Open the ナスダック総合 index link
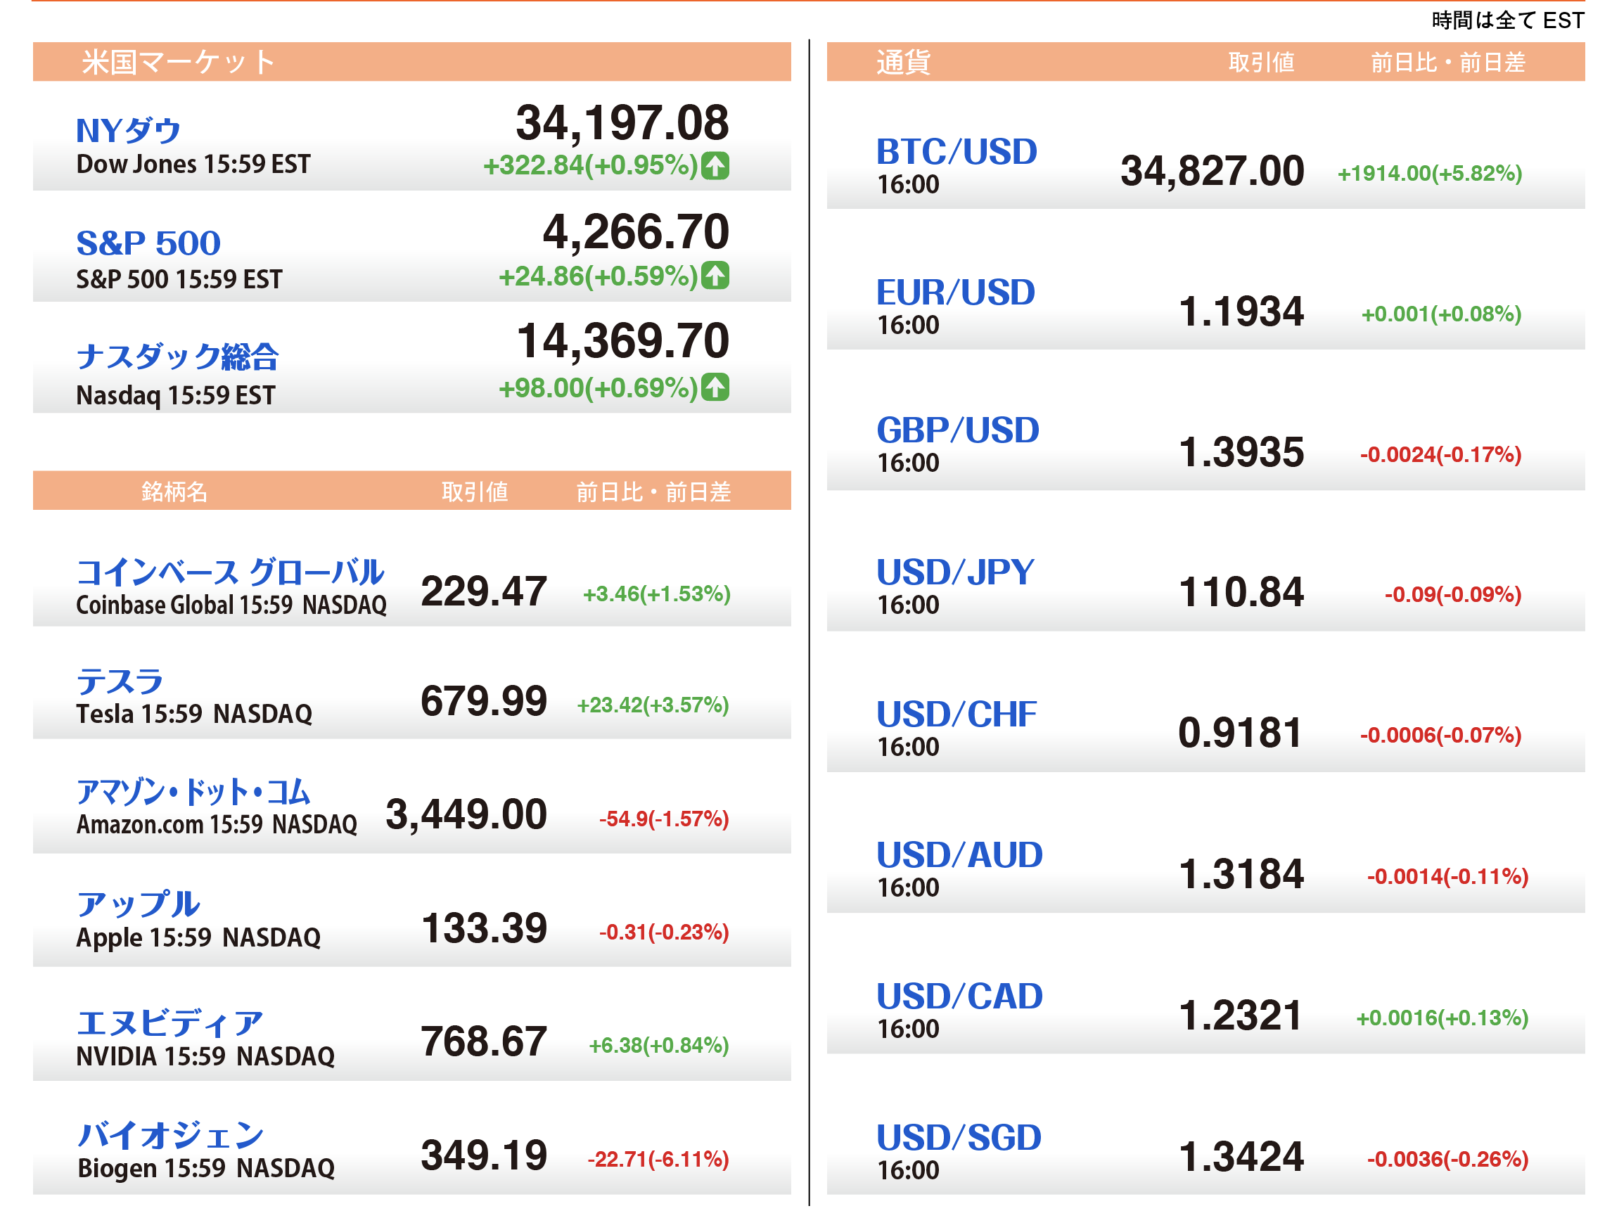1612x1218 pixels. click(x=177, y=357)
